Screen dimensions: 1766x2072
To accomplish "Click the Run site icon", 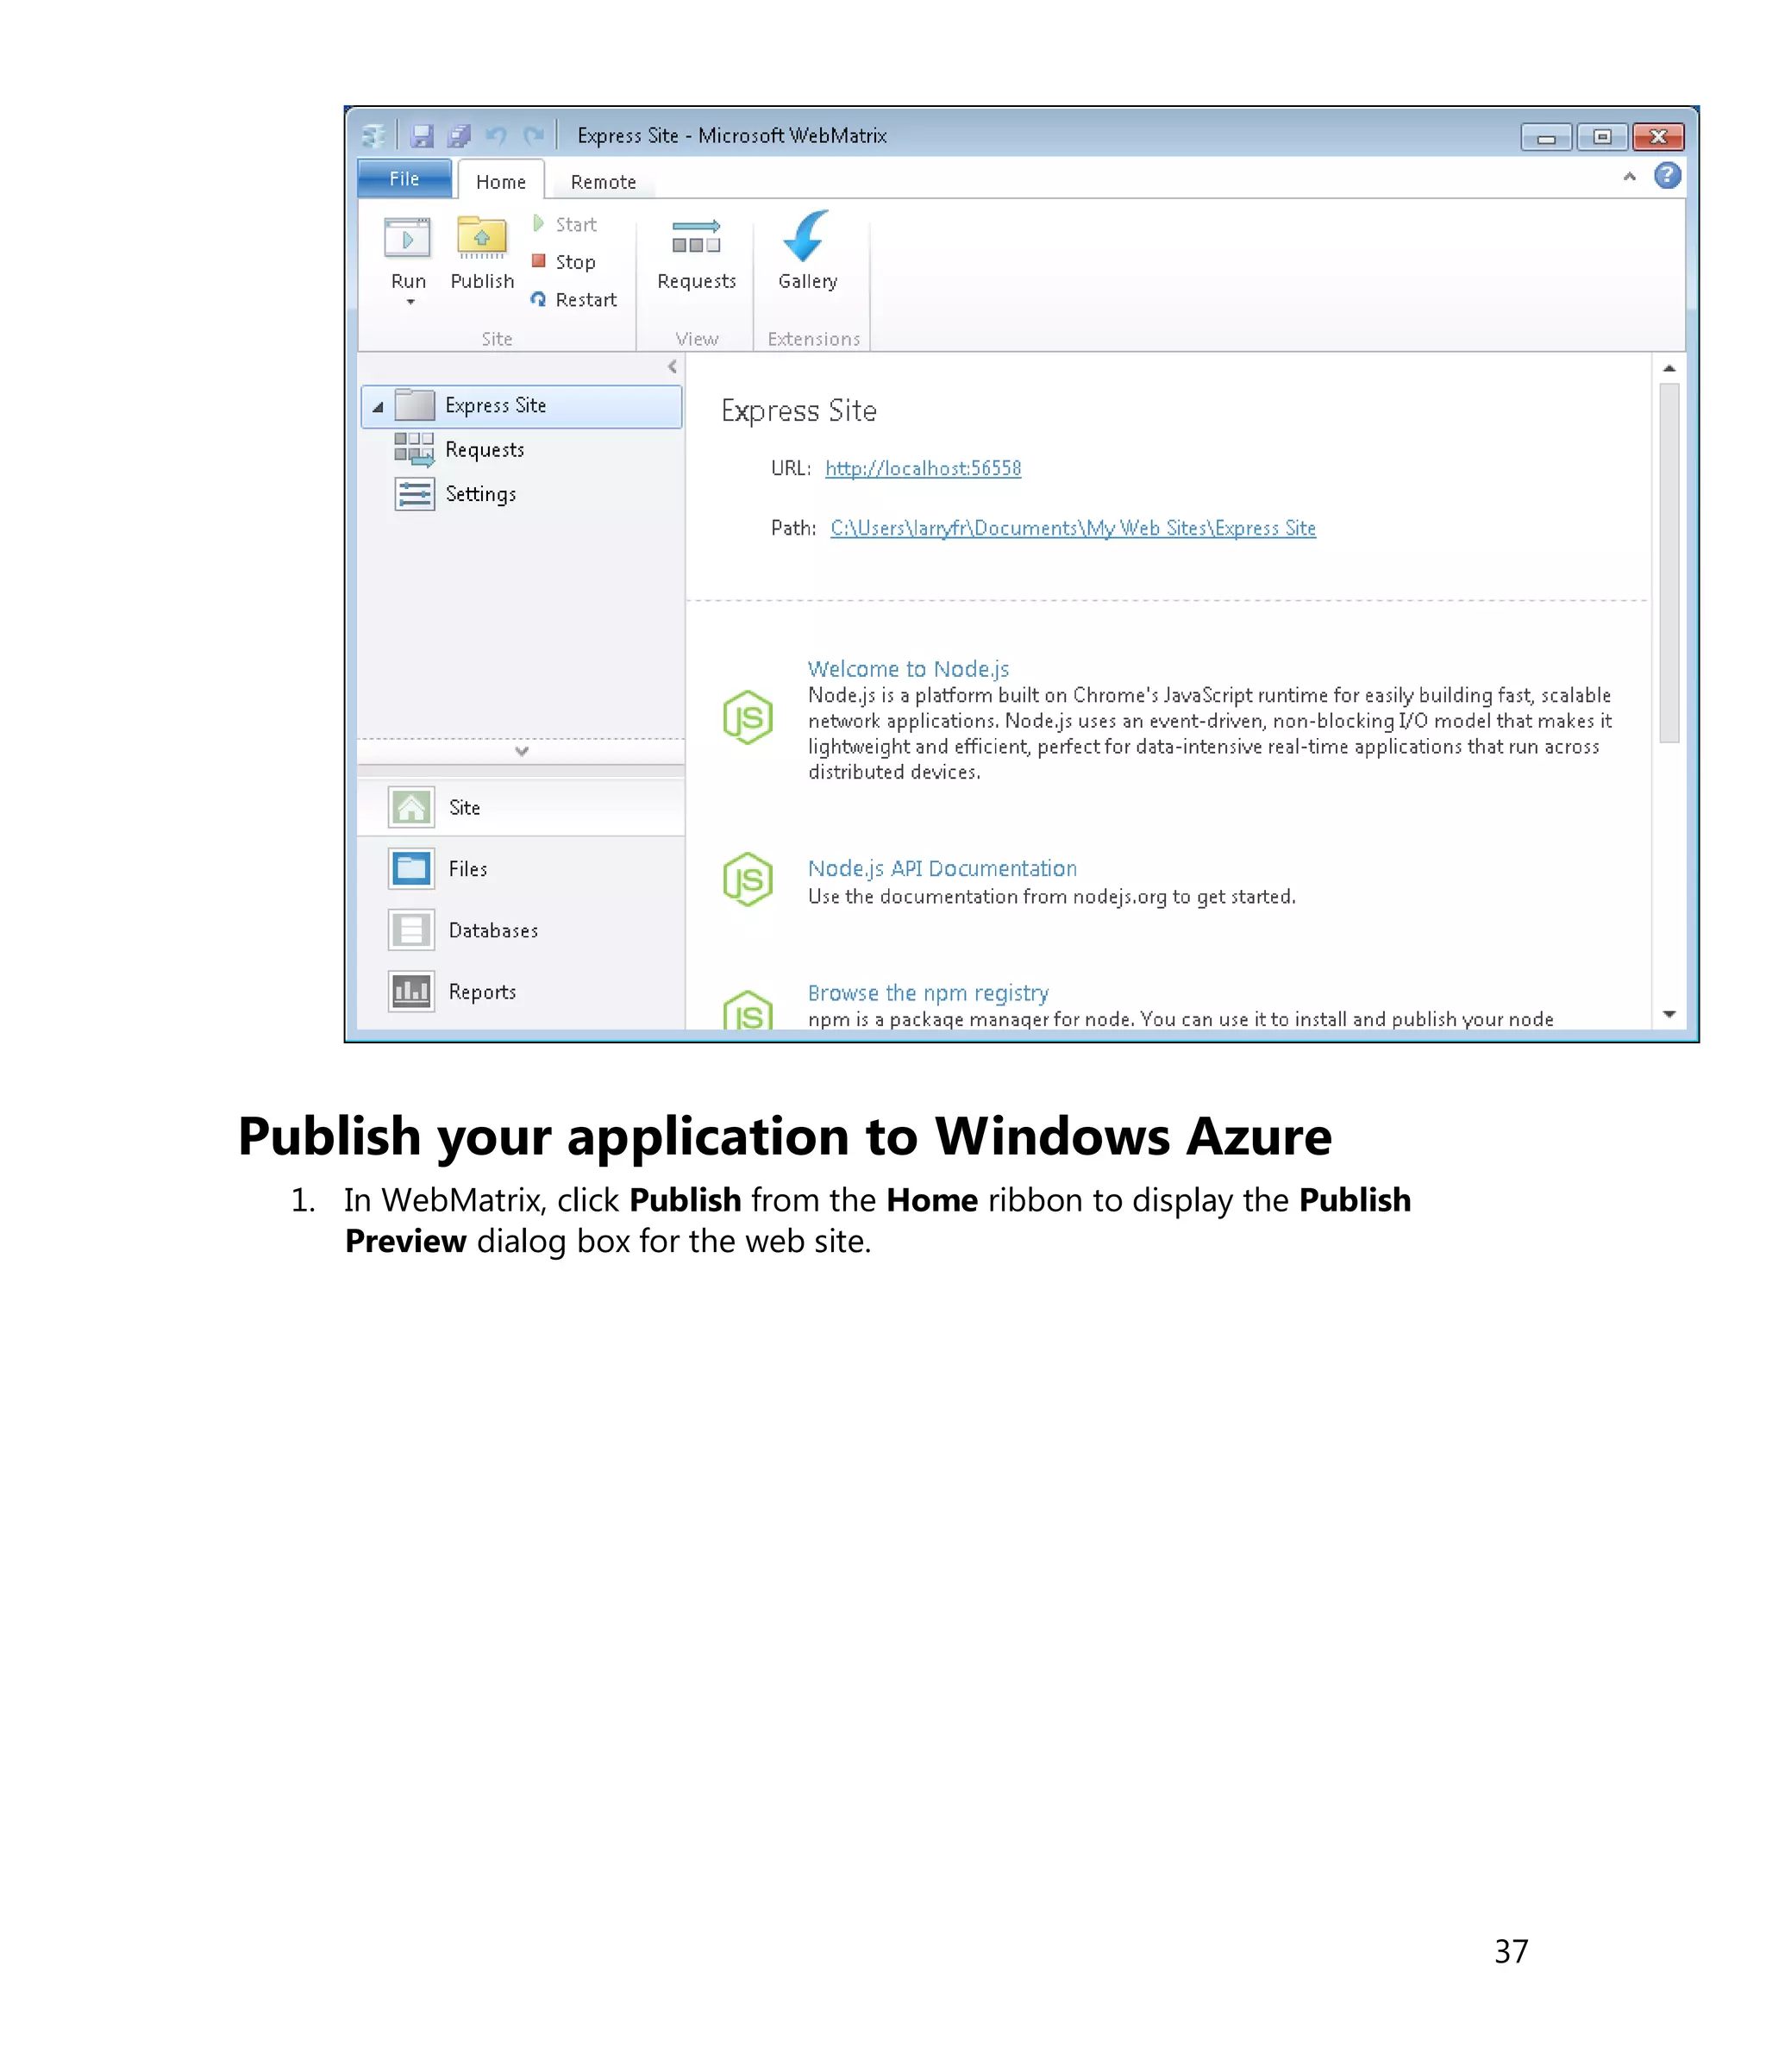I will 407,238.
